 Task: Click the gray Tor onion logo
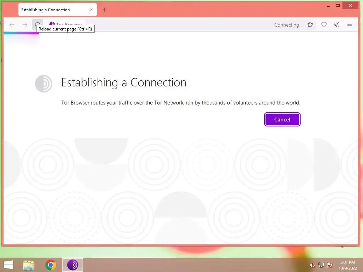coord(44,84)
